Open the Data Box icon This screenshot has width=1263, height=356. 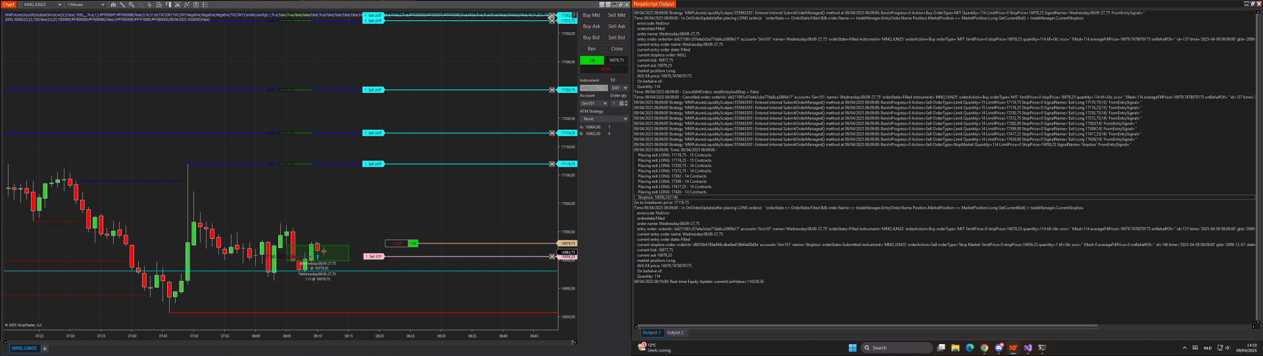tap(159, 5)
